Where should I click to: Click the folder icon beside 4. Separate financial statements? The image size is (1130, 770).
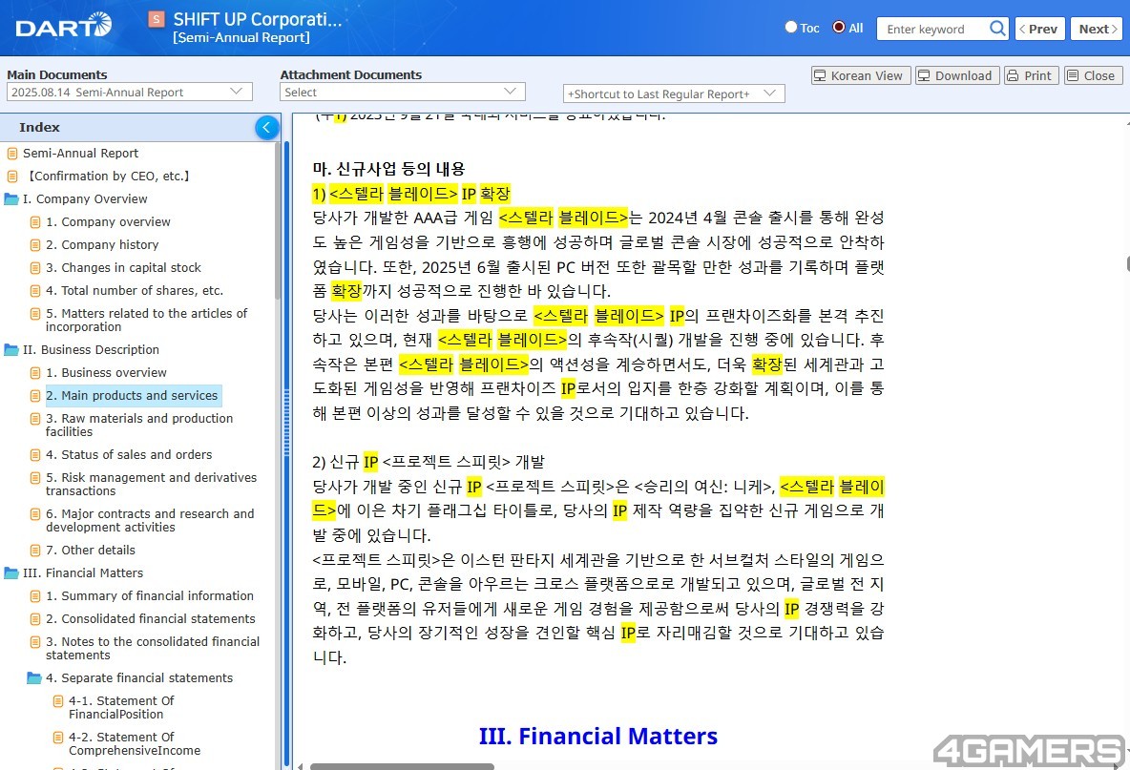[x=34, y=677]
